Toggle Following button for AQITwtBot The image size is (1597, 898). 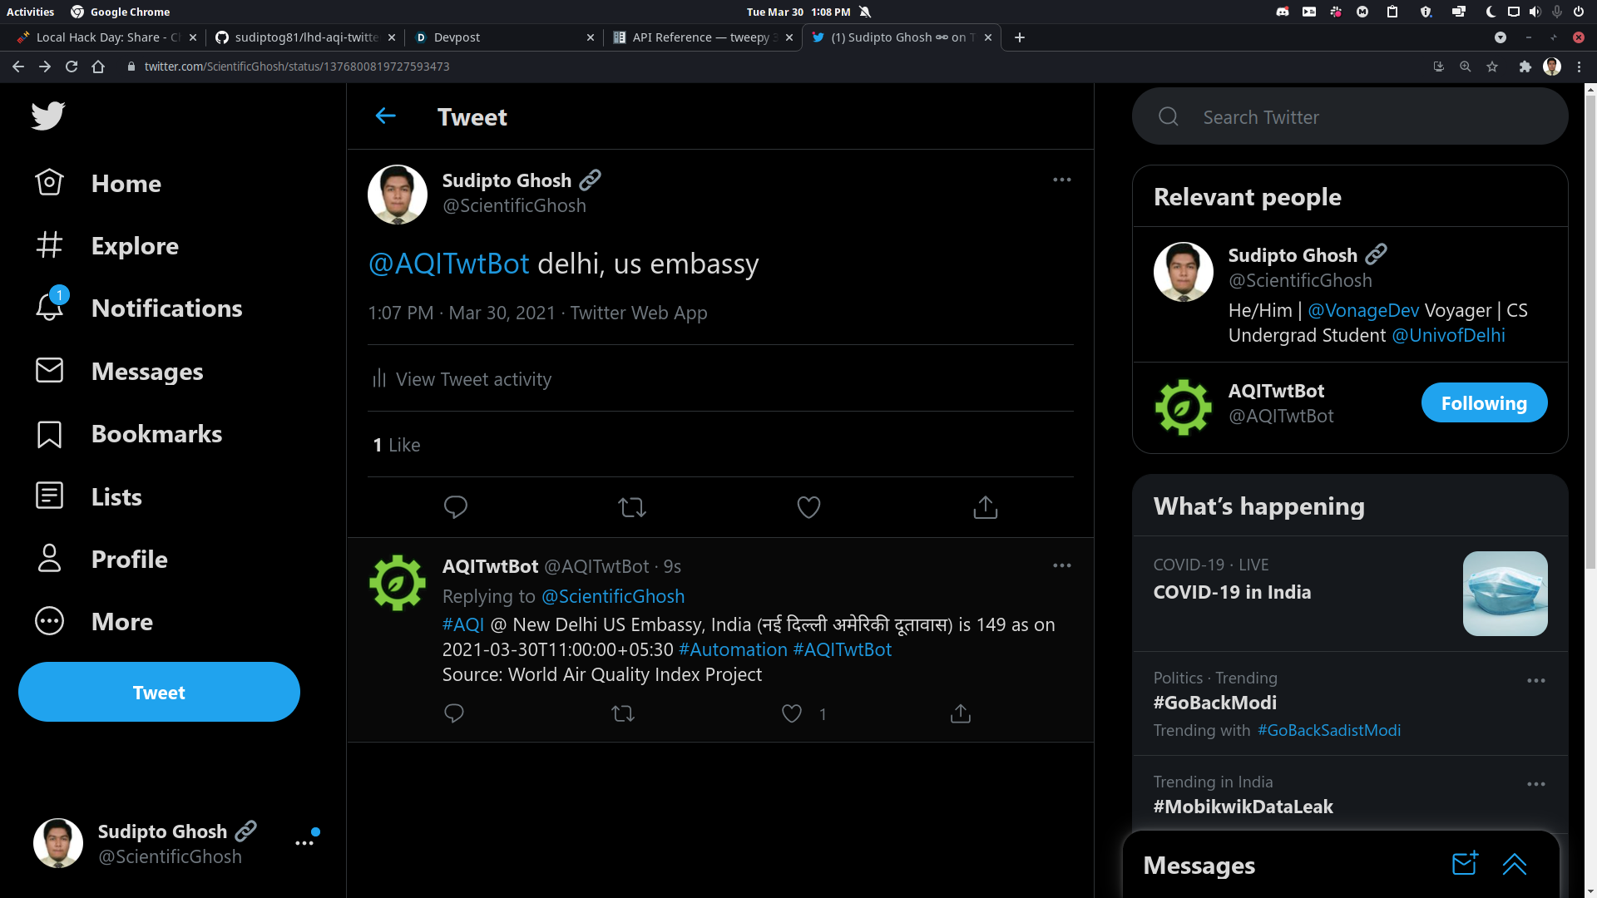[x=1484, y=403]
